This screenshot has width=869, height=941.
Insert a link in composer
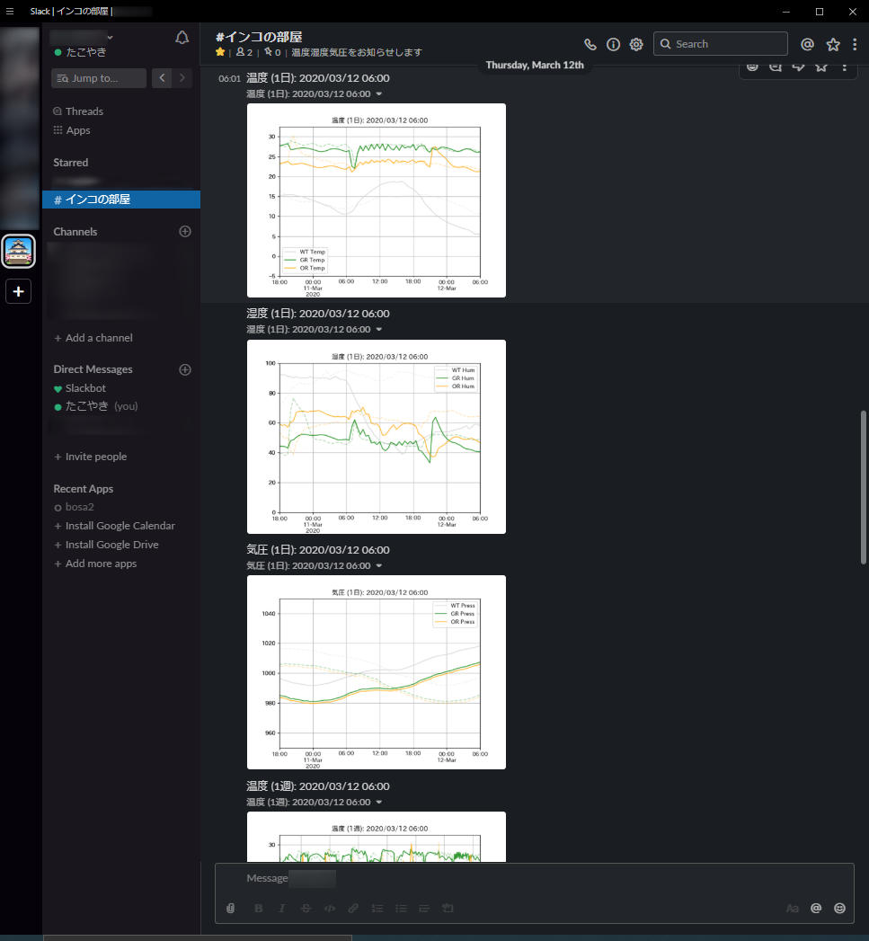click(x=353, y=908)
